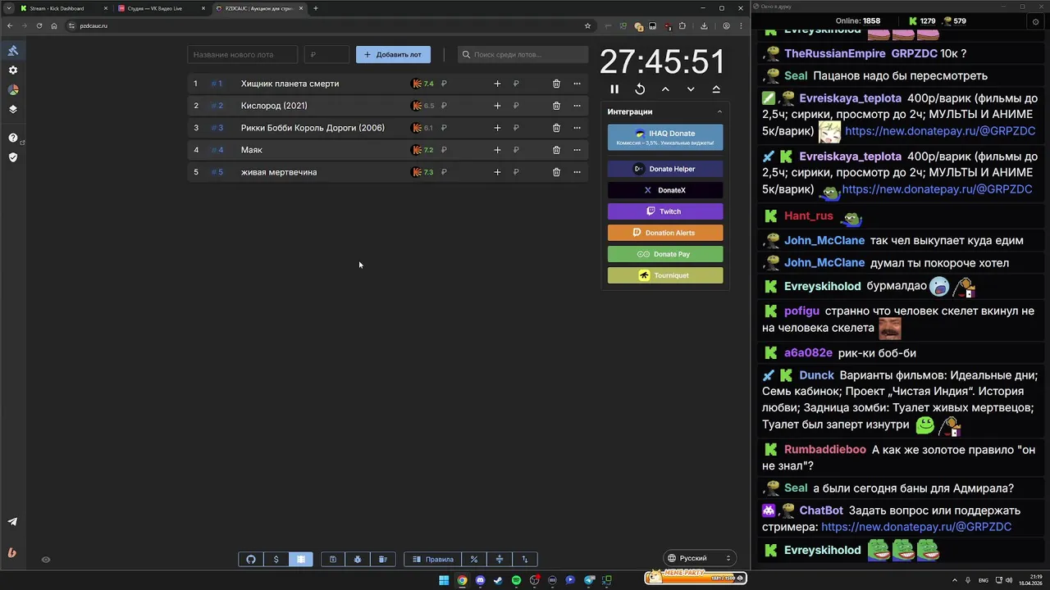This screenshot has width=1050, height=590.
Task: Click the new lot name field
Action: (243, 55)
